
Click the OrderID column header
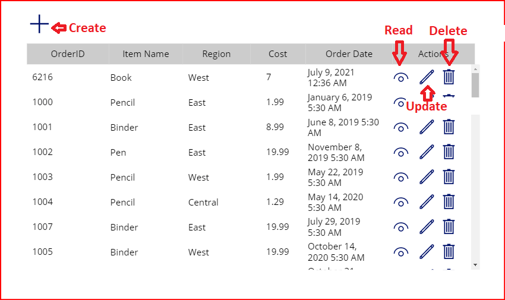pyautogui.click(x=68, y=54)
